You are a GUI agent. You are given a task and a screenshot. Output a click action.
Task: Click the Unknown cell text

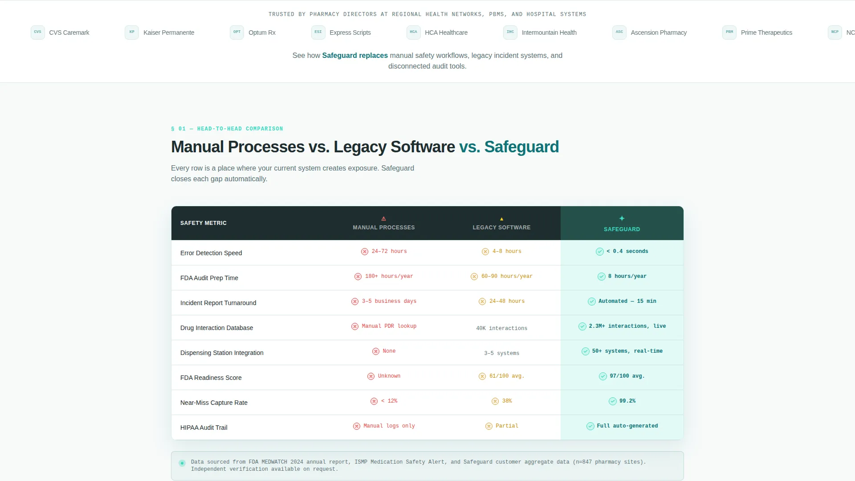389,376
